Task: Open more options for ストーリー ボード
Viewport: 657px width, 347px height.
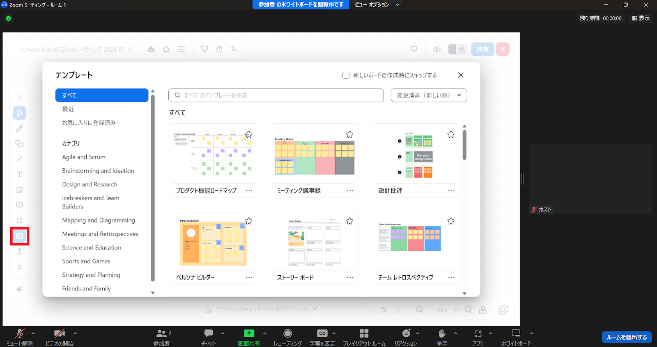Action: click(x=350, y=277)
